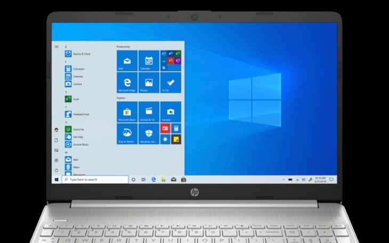The image size is (389, 243).
Task: Show hidden system tray icons chevron
Action: point(283,180)
